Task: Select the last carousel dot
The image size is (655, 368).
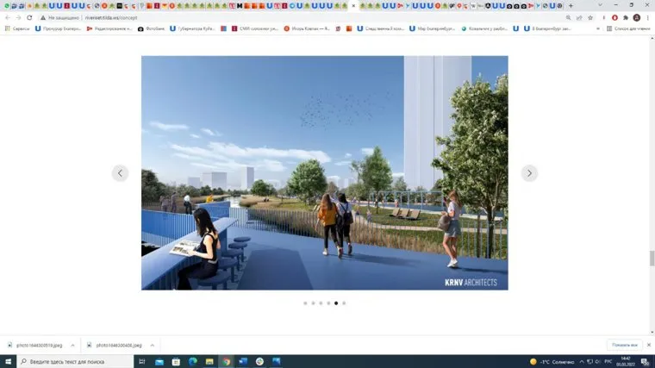Action: (344, 303)
